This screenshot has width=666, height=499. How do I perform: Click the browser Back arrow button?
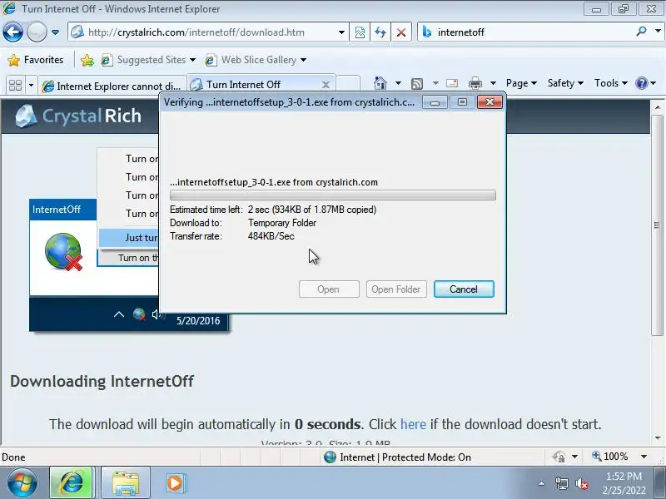tap(12, 32)
